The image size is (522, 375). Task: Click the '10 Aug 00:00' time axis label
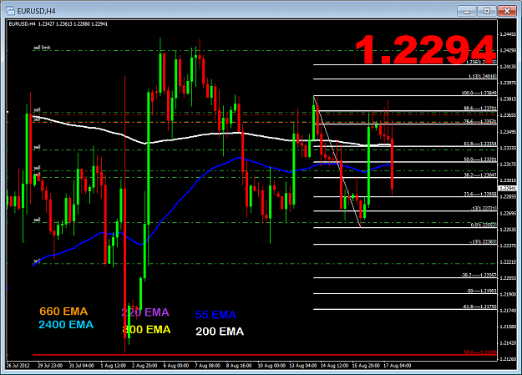coord(271,366)
